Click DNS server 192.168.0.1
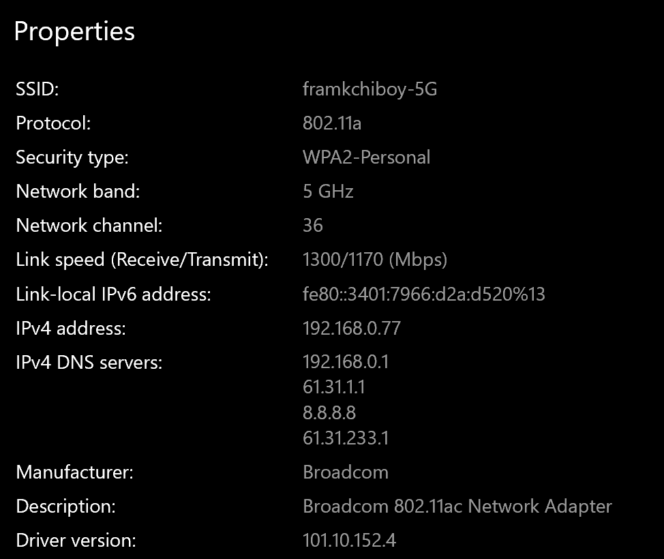 (346, 362)
